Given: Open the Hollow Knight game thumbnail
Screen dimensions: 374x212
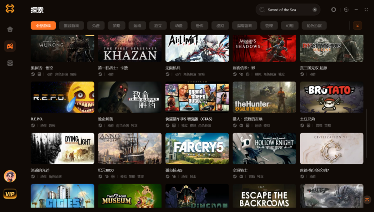Looking at the screenshot, I should [264, 149].
